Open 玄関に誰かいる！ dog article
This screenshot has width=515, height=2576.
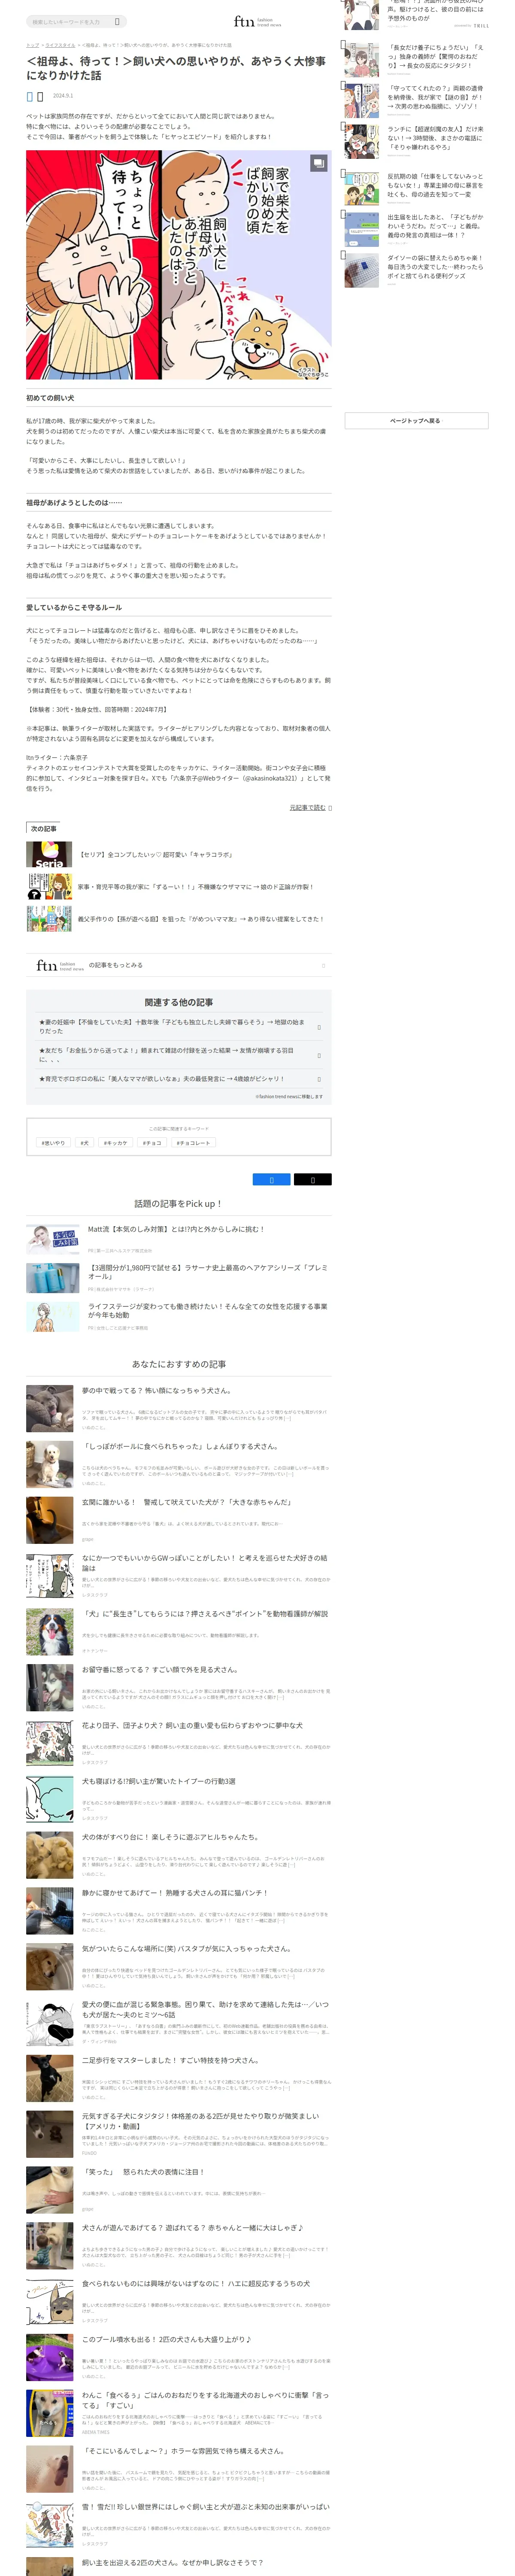pyautogui.click(x=187, y=1502)
